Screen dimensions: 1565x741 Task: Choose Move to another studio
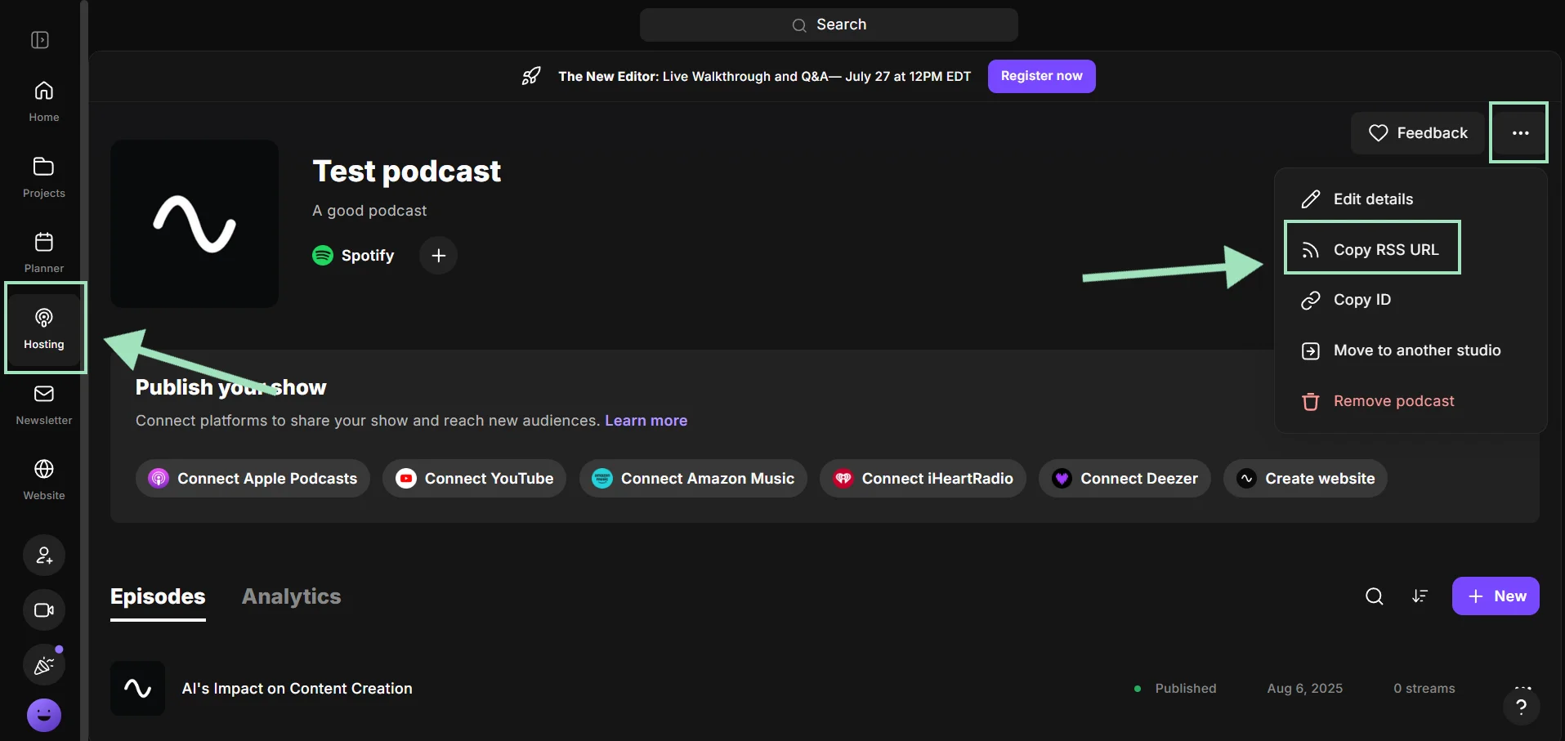1411,350
